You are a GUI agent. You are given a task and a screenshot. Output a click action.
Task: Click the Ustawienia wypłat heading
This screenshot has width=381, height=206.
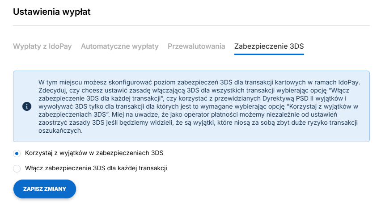(52, 12)
